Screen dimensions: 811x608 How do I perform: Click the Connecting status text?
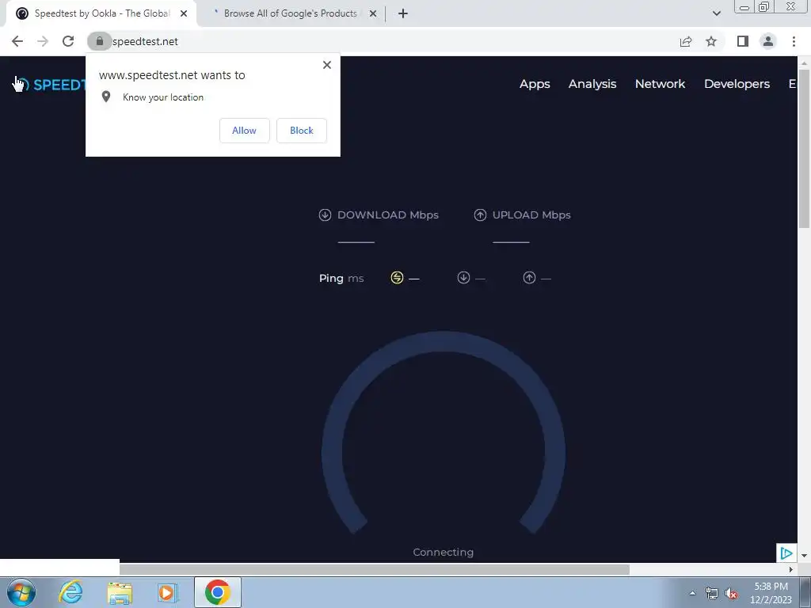444,552
